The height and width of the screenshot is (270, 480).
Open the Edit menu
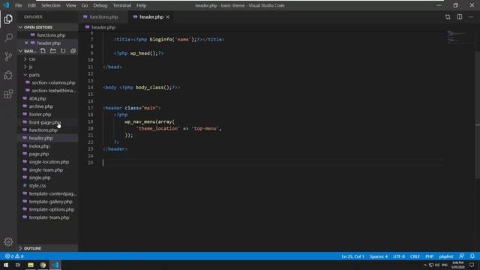(31, 5)
